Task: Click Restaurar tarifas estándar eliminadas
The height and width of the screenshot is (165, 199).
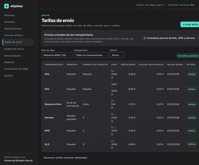Action: coord(65,158)
